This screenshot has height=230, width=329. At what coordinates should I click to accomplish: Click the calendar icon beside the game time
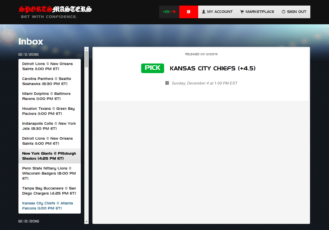coord(167,83)
